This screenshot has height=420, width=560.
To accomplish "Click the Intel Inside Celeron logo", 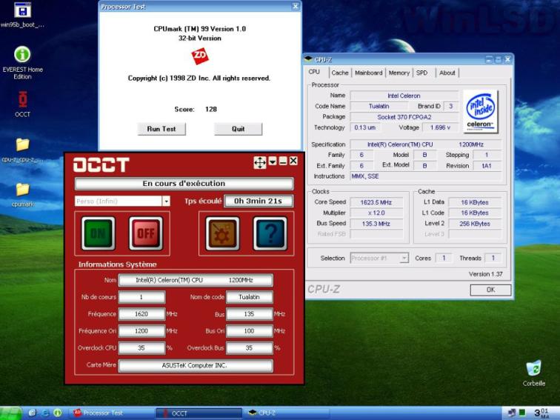I will [x=480, y=111].
